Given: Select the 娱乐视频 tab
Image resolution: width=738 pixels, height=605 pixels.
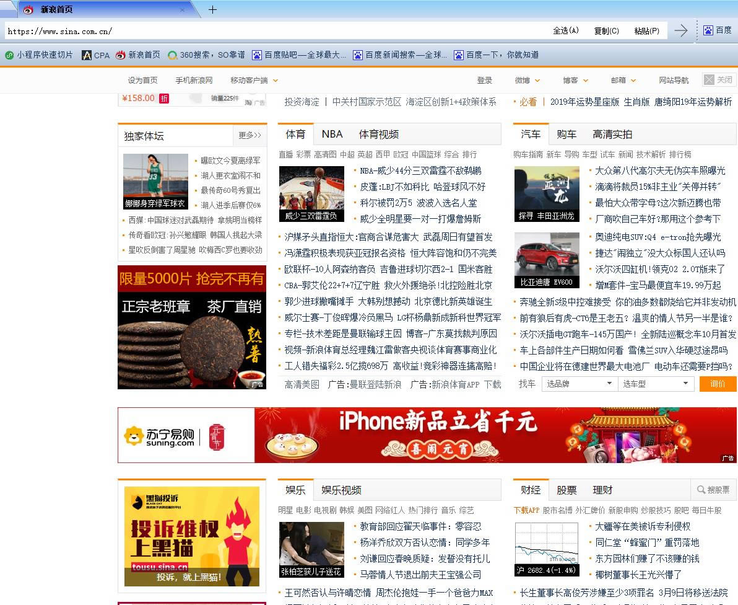Looking at the screenshot, I should coord(341,490).
